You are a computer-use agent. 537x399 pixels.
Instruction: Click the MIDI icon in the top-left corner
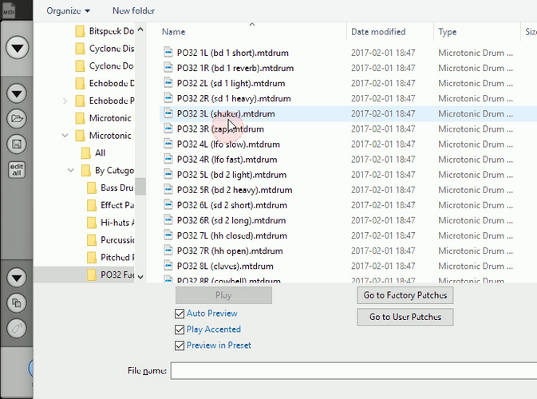[x=9, y=10]
